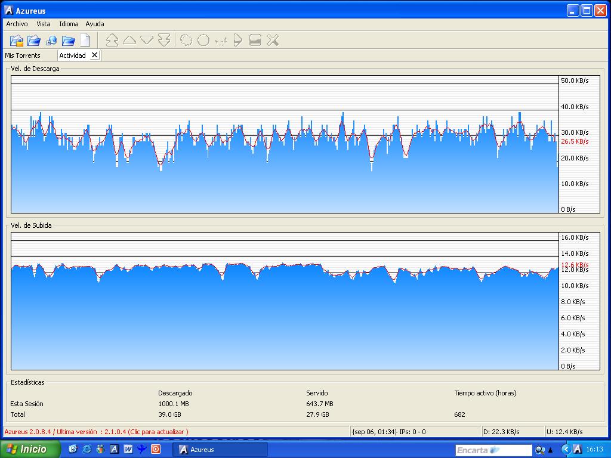The width and height of the screenshot is (611, 458).
Task: Click the 643.7 MB session served value
Action: coord(320,404)
